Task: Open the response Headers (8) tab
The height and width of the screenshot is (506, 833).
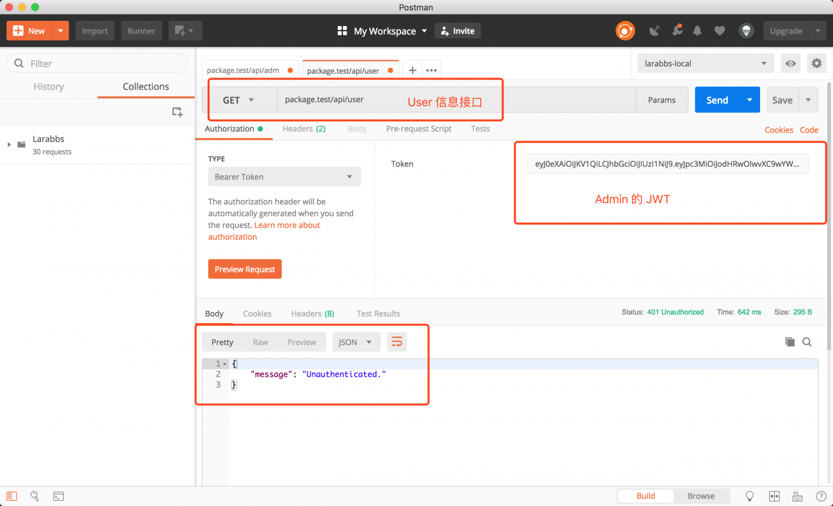Action: point(312,313)
